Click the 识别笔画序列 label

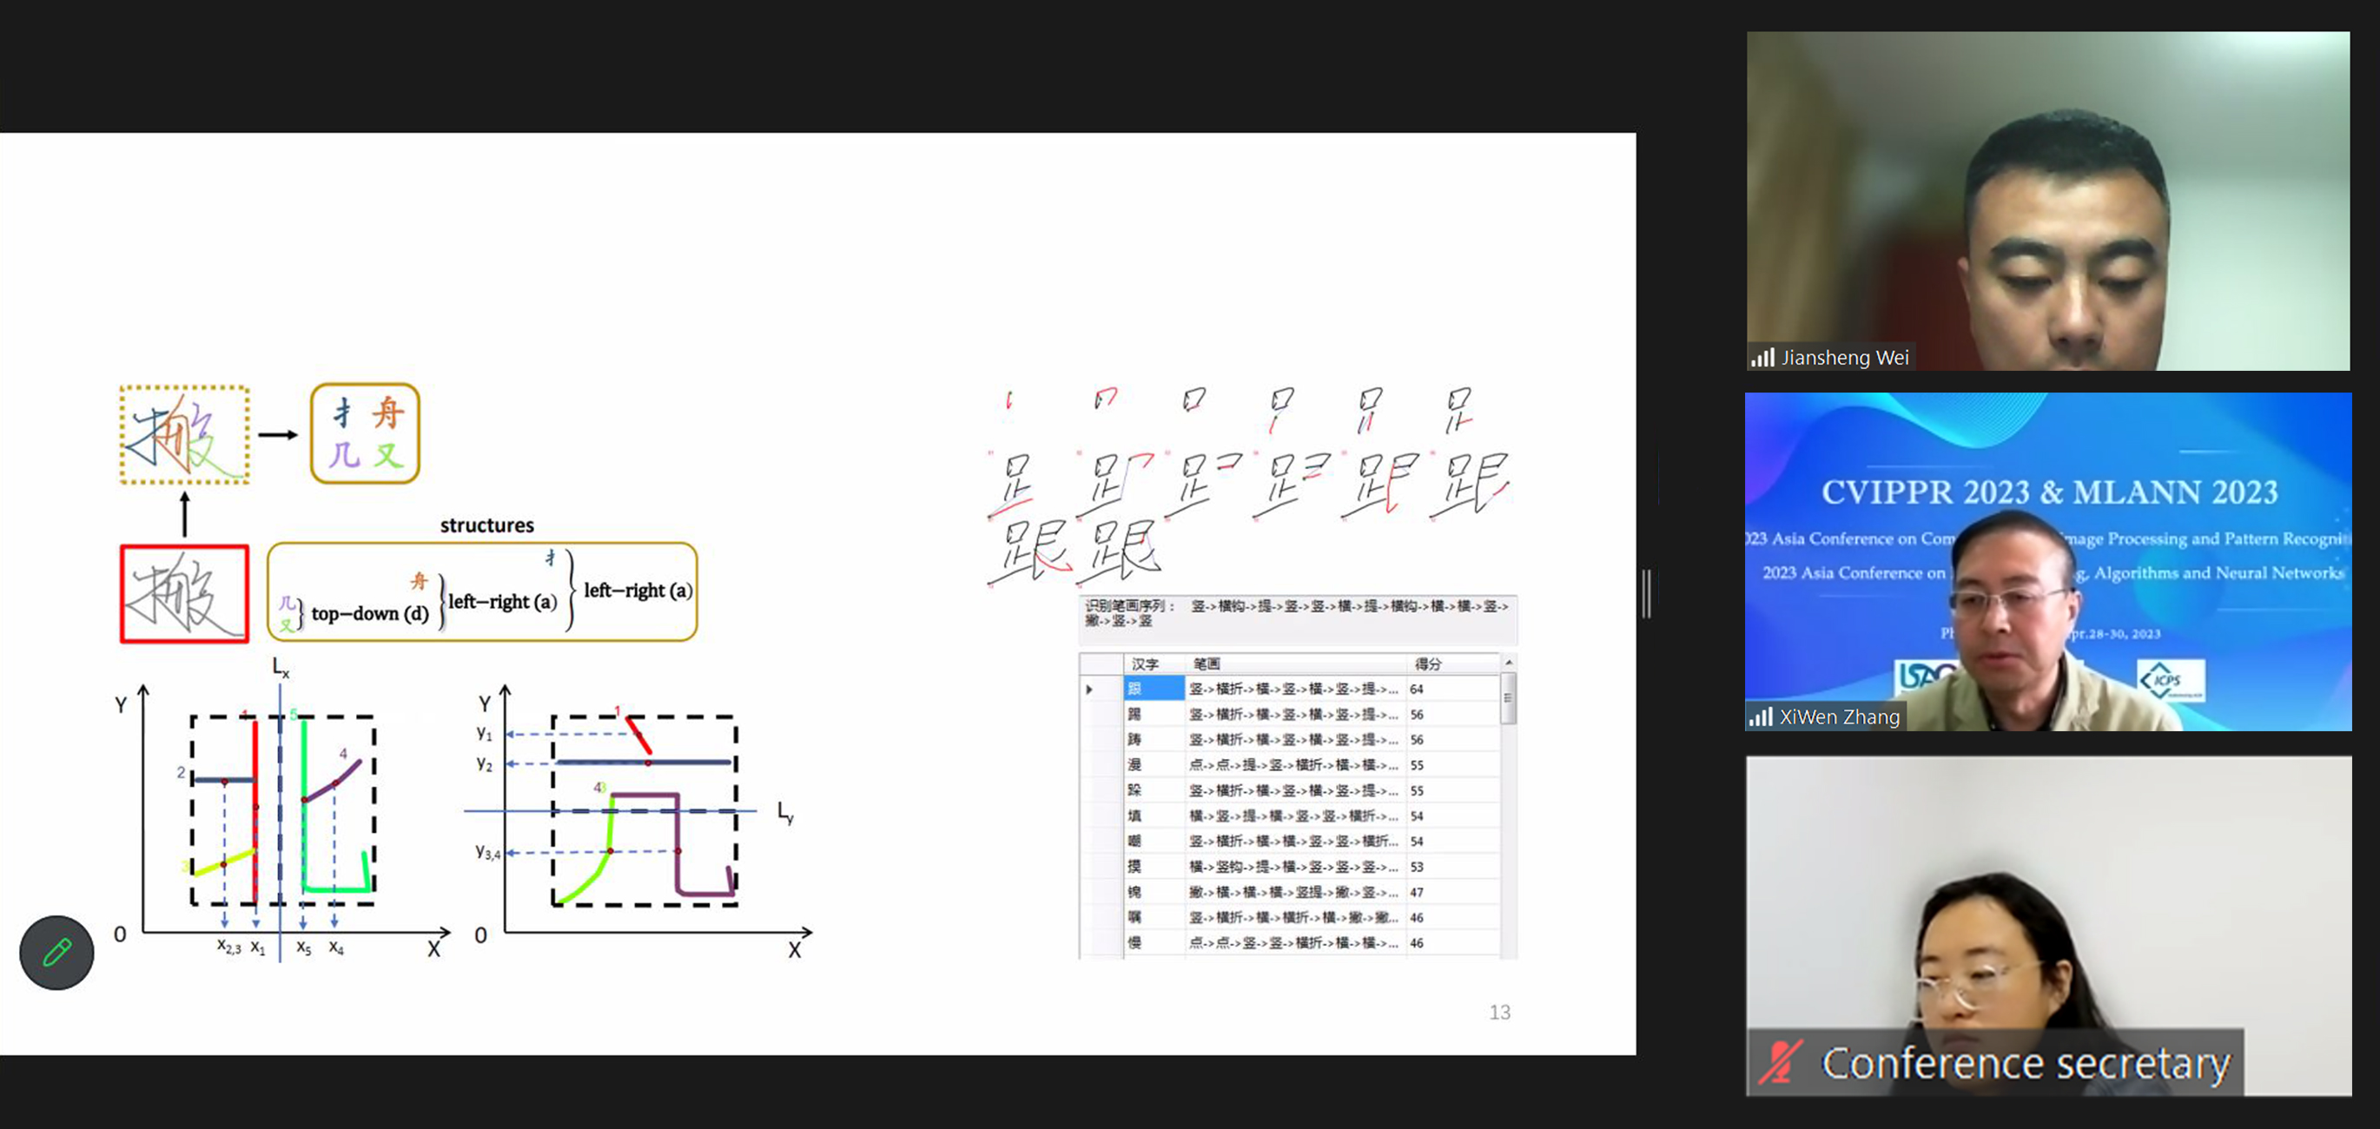click(1129, 607)
